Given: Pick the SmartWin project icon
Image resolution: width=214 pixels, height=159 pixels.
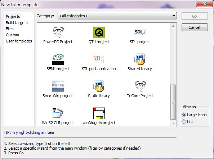Looking at the screenshot, I should [x=58, y=86].
